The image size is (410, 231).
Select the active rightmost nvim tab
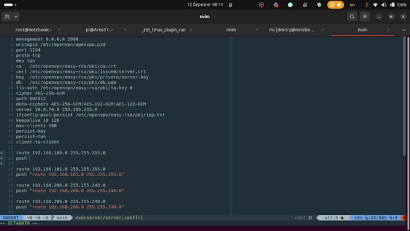362,30
